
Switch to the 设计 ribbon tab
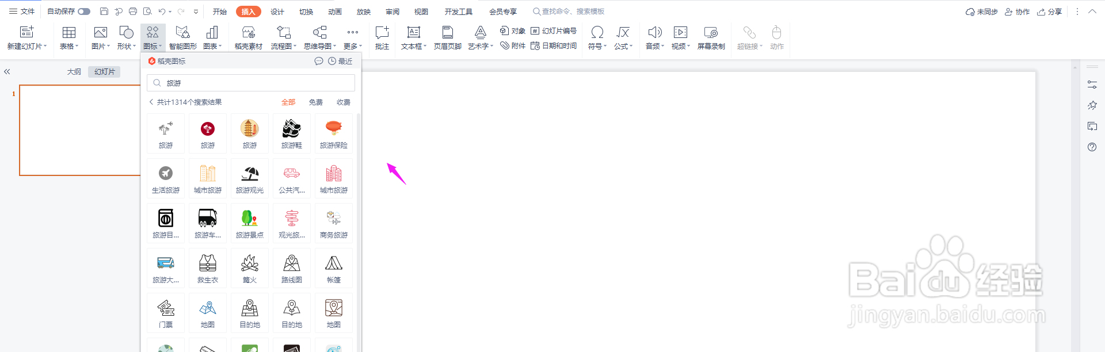[277, 12]
